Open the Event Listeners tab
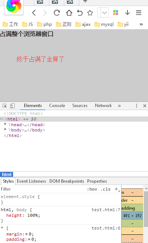This screenshot has height=243, width=148. pyautogui.click(x=31, y=181)
